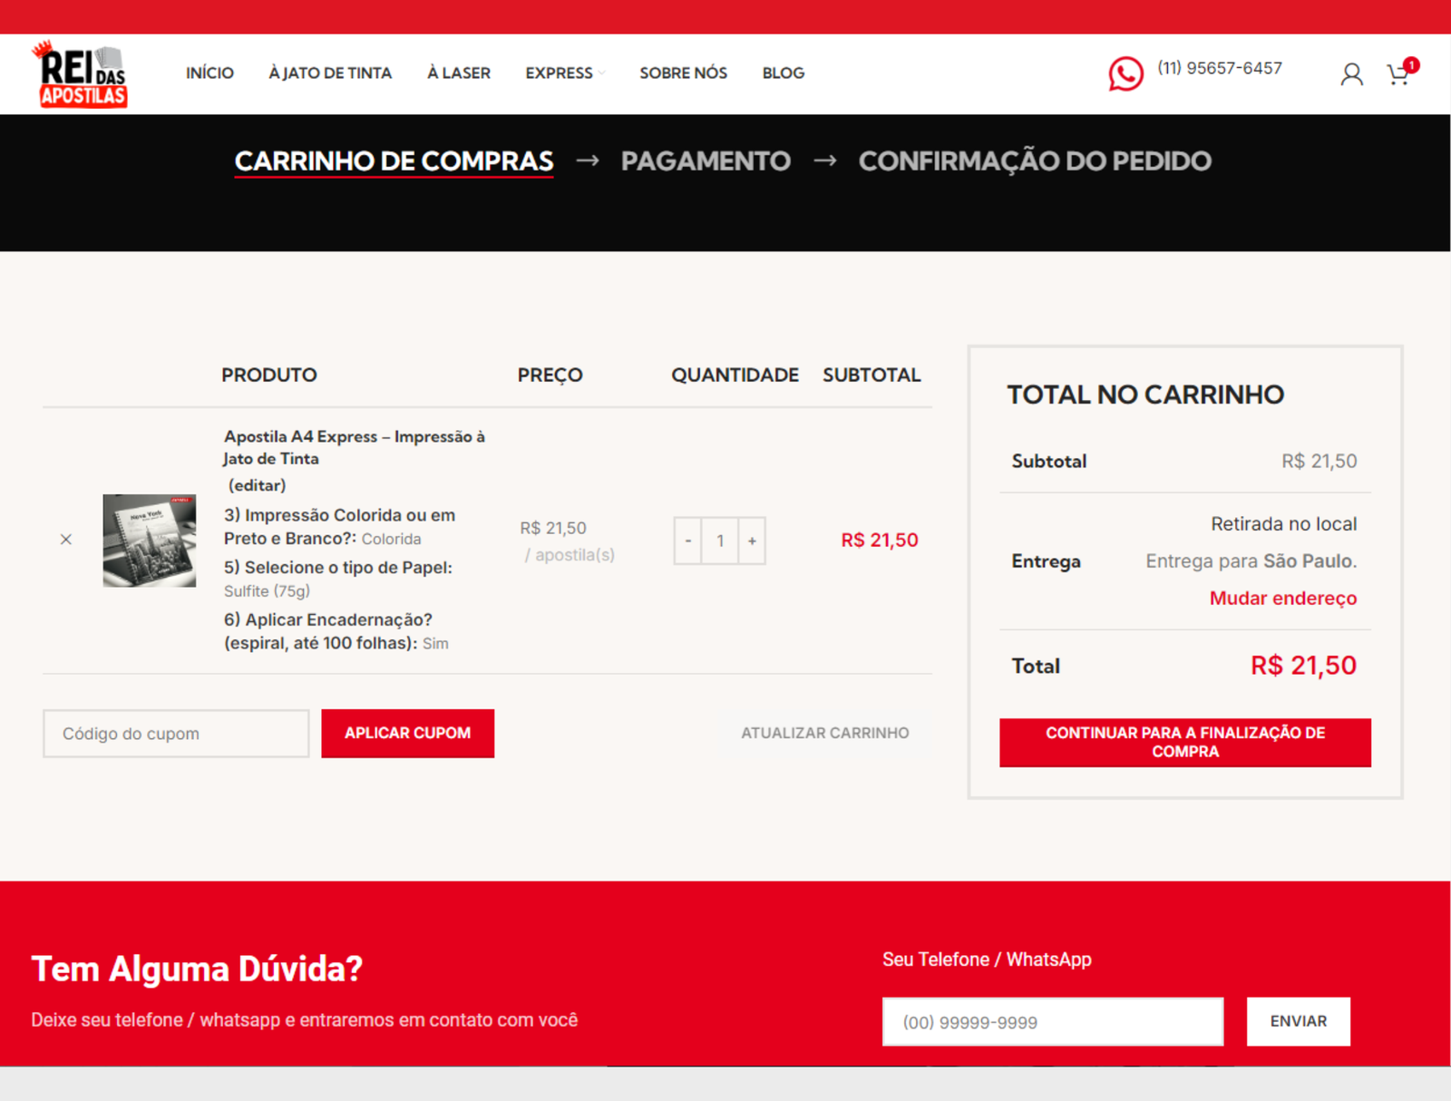Remove the apostila item from cart
The height and width of the screenshot is (1101, 1451).
point(66,540)
